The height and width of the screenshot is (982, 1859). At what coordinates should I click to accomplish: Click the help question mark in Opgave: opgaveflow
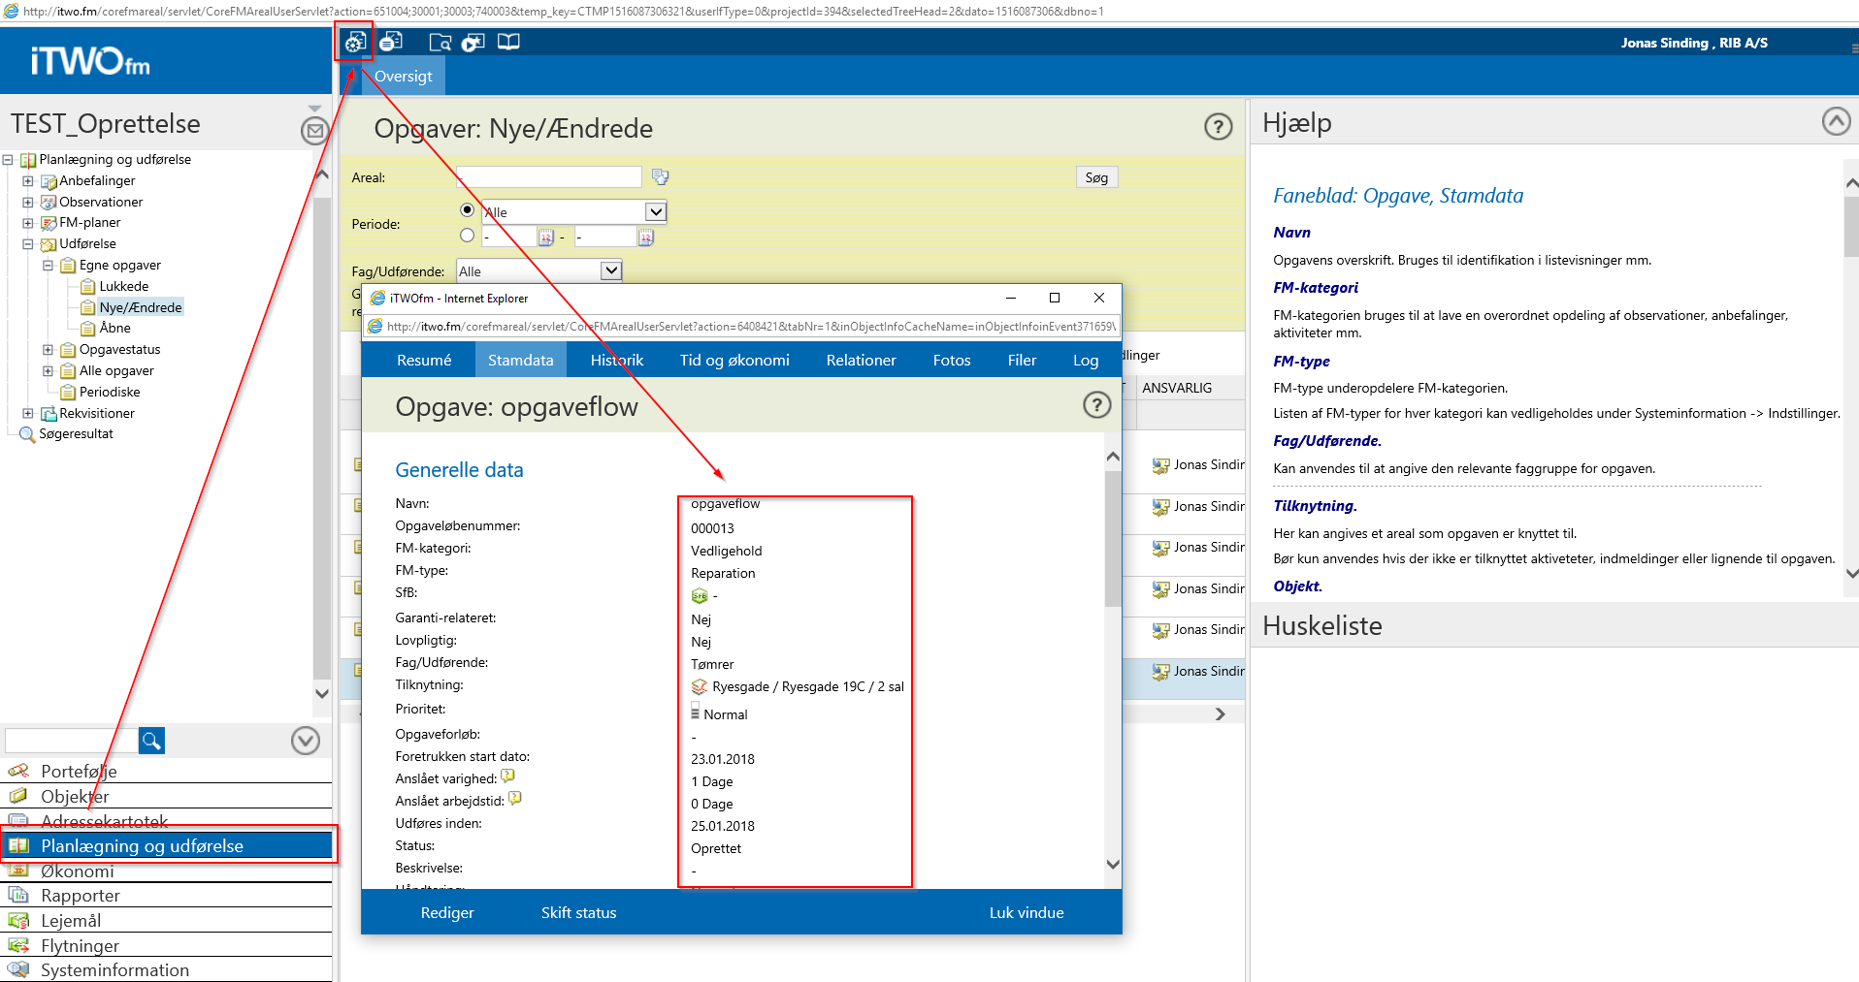(1096, 405)
